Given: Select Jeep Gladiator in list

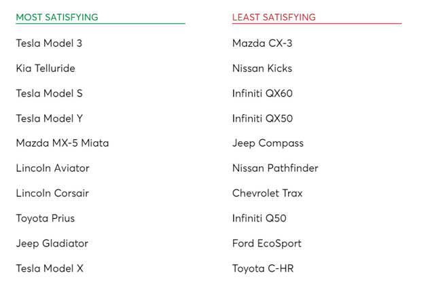Looking at the screenshot, I should 52,243.
